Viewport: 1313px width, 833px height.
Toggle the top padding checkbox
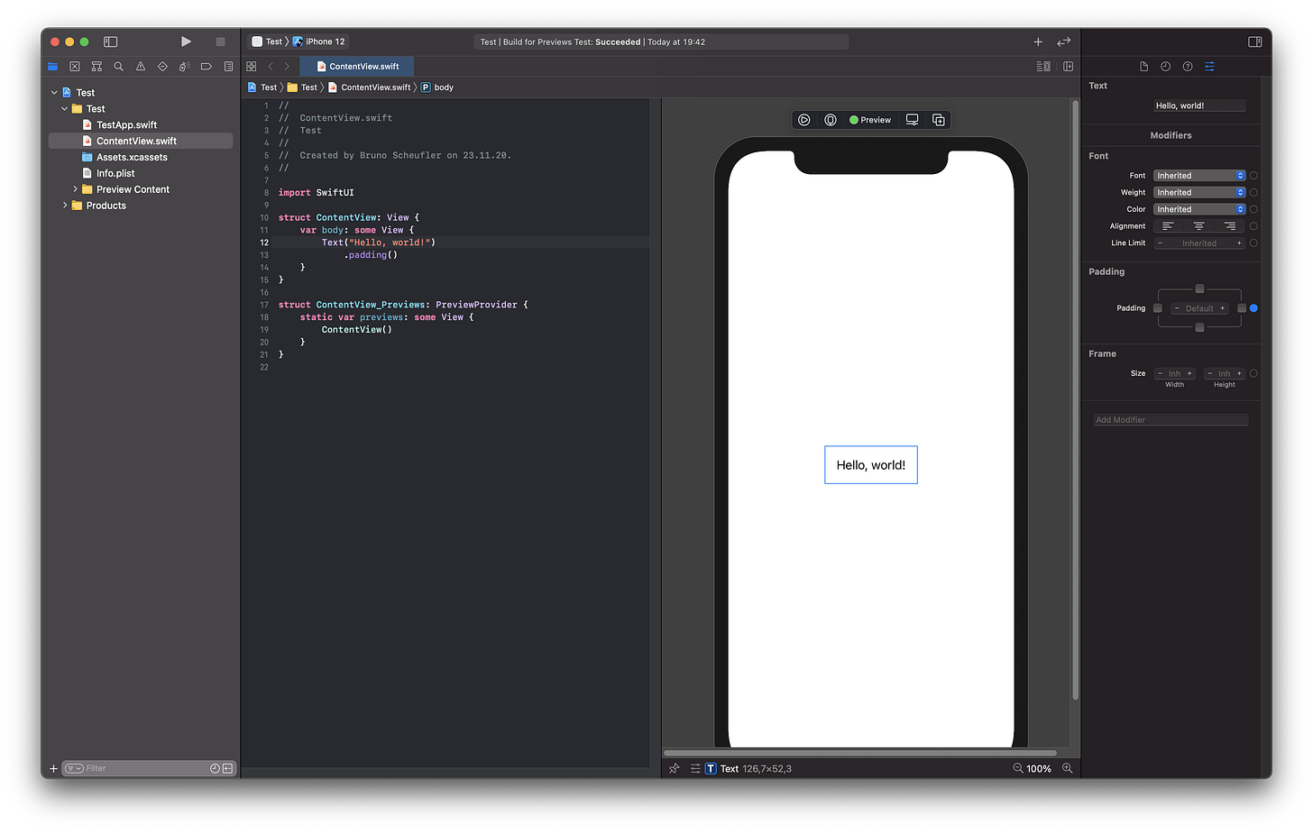coord(1199,289)
